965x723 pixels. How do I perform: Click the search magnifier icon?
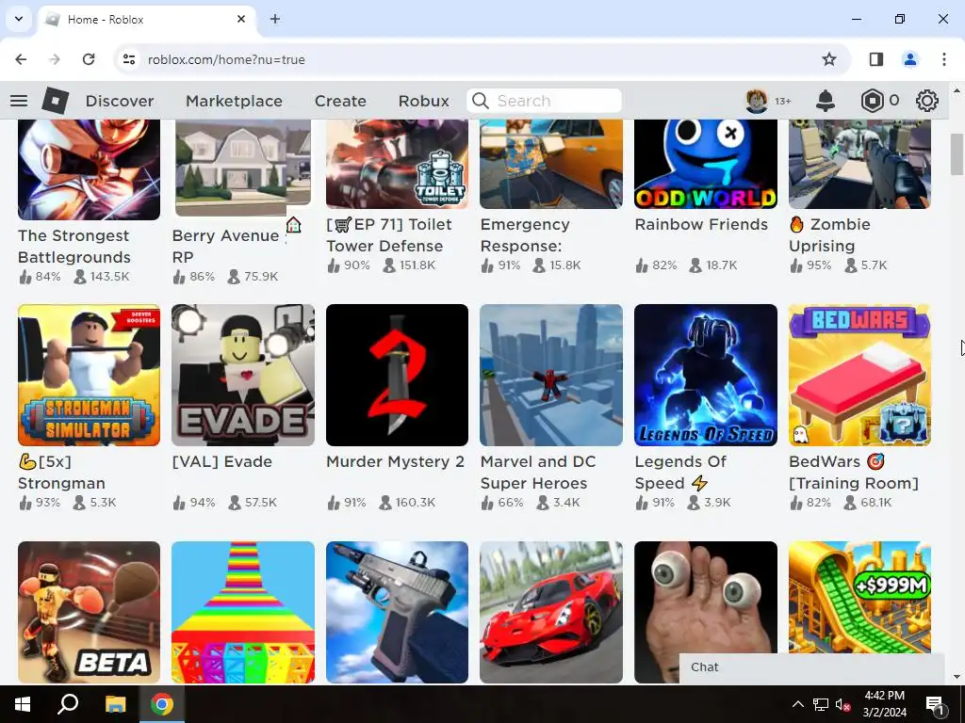(481, 100)
